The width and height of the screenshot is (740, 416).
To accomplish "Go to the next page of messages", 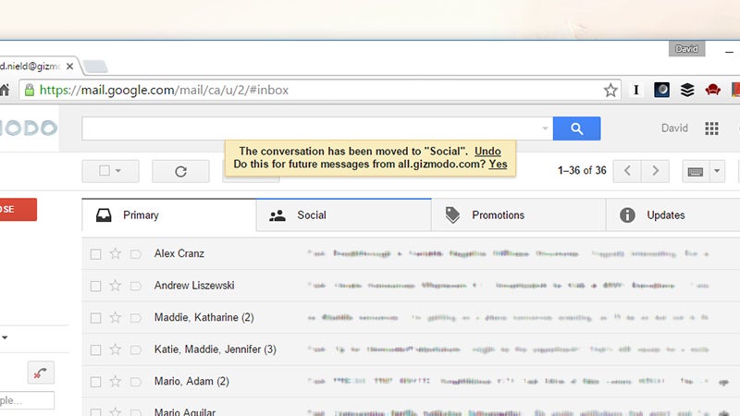I will click(655, 171).
